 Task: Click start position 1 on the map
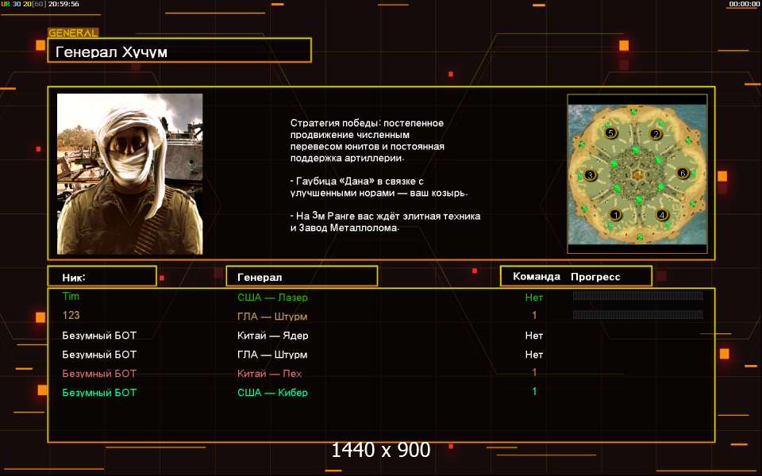pos(615,215)
